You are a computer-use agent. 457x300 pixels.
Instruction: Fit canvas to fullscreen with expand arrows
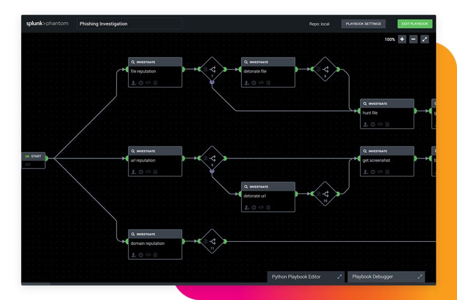(x=425, y=39)
